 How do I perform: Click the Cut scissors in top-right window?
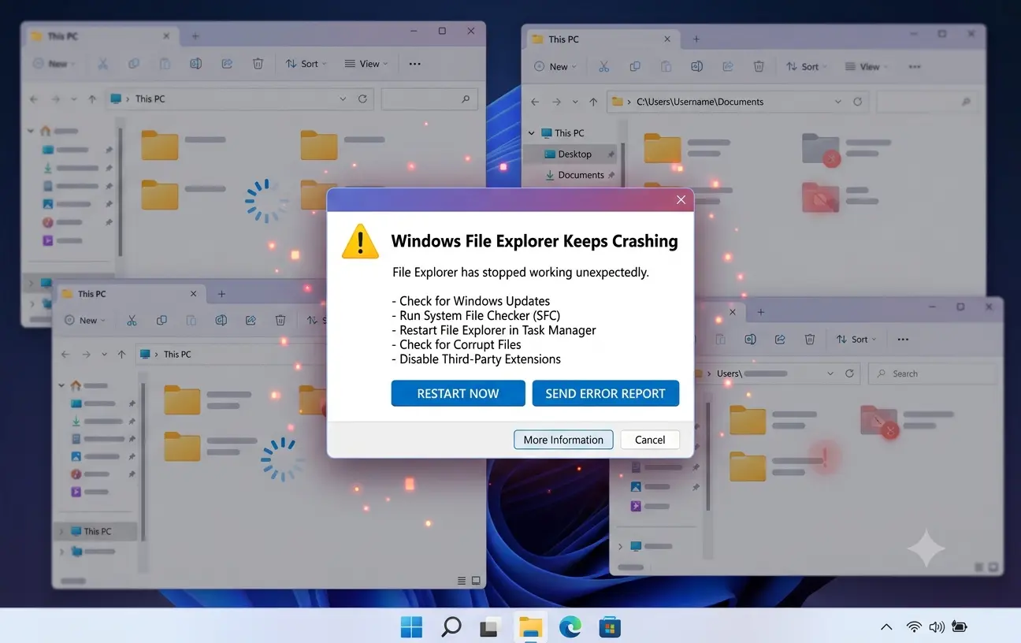coord(603,67)
